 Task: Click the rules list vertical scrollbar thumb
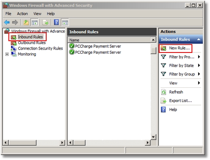(153, 50)
